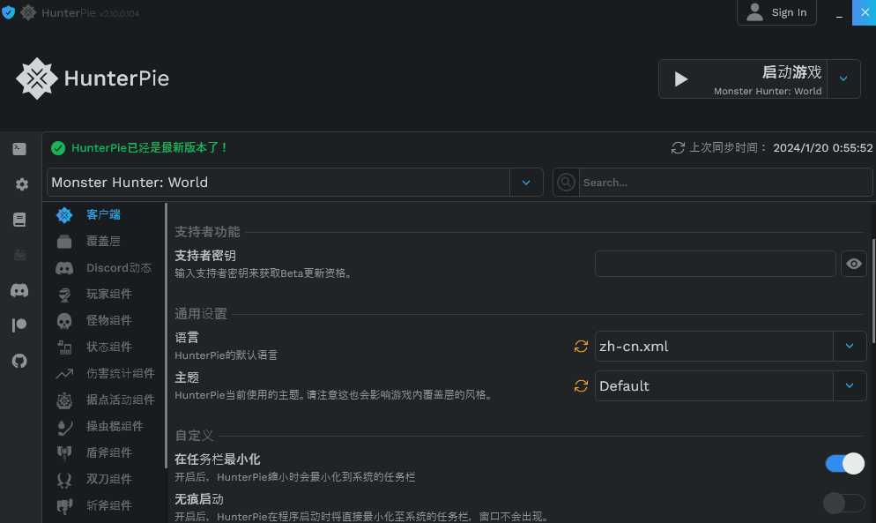Viewport: 876px width, 523px height.
Task: Open the 语言 dropdown set to zh-cn.xml
Action: pyautogui.click(x=849, y=346)
